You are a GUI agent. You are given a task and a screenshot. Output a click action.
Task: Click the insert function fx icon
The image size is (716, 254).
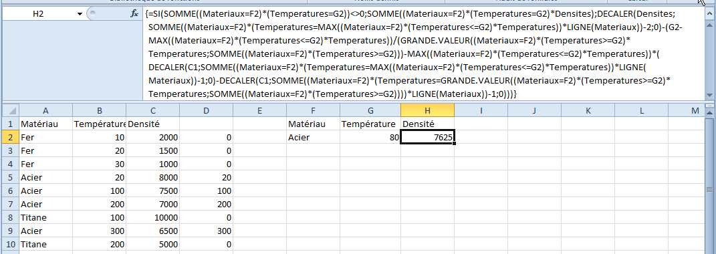tap(134, 14)
